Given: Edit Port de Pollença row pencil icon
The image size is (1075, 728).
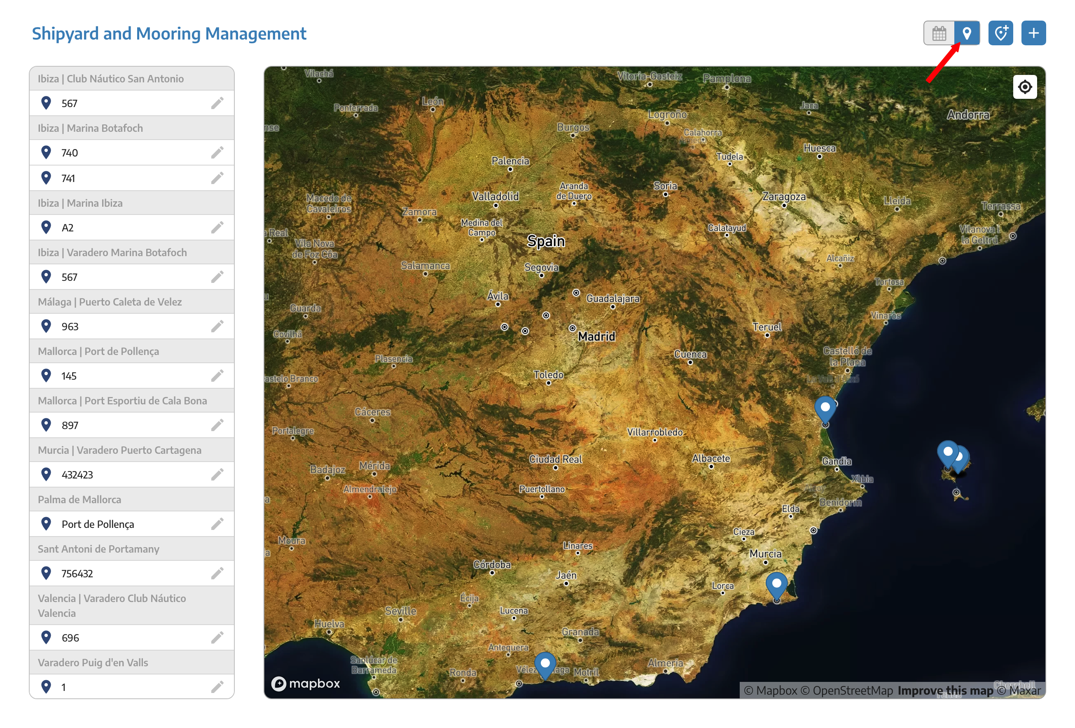Looking at the screenshot, I should tap(217, 524).
